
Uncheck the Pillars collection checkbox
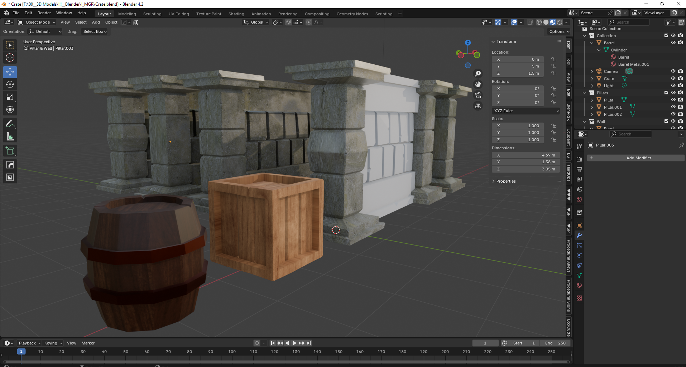pos(666,93)
